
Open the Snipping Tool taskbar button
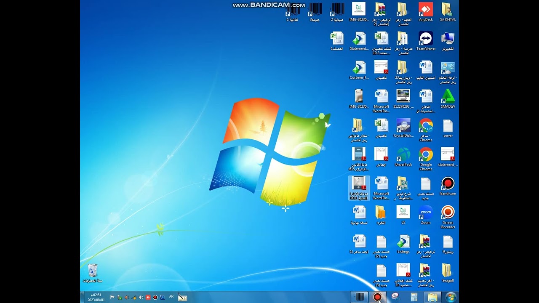coord(395,297)
